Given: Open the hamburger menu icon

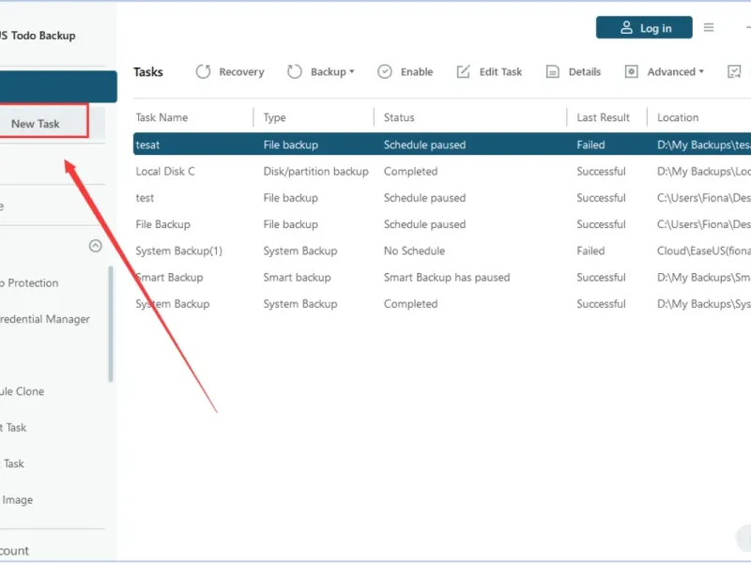Looking at the screenshot, I should coord(709,27).
